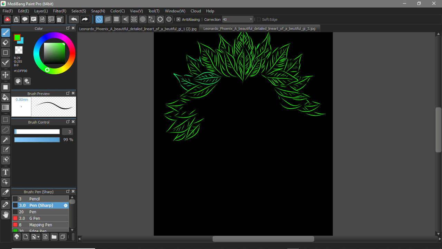Click brush list scroll down arrow
This screenshot has width=442, height=249.
72,230
